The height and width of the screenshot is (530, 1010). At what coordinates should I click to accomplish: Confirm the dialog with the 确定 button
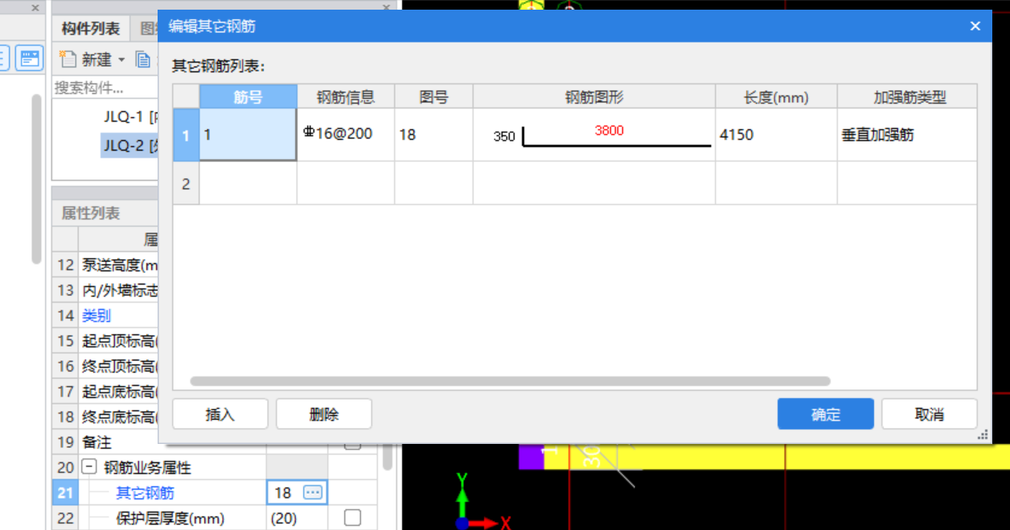[x=825, y=413]
